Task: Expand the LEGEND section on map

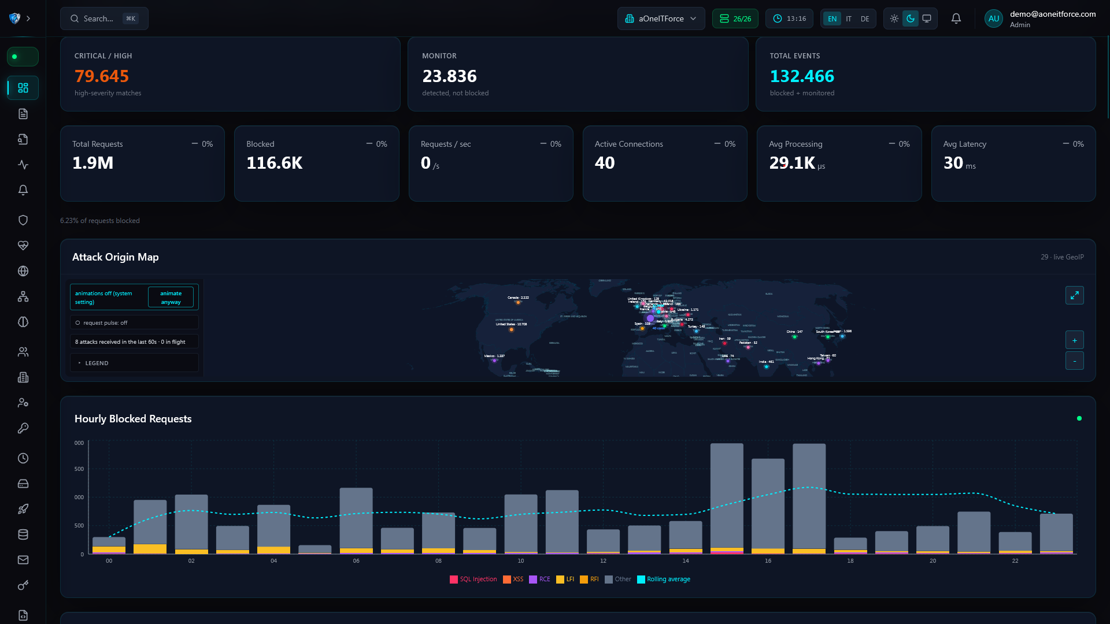Action: pos(134,363)
